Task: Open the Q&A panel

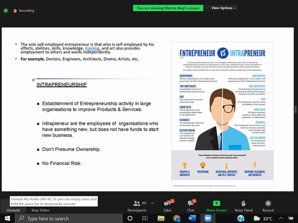Action: (168, 206)
